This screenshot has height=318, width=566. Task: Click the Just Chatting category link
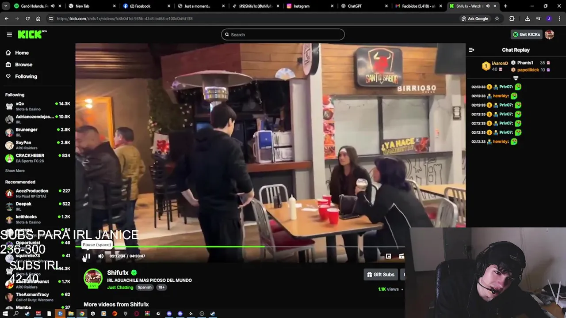point(120,287)
